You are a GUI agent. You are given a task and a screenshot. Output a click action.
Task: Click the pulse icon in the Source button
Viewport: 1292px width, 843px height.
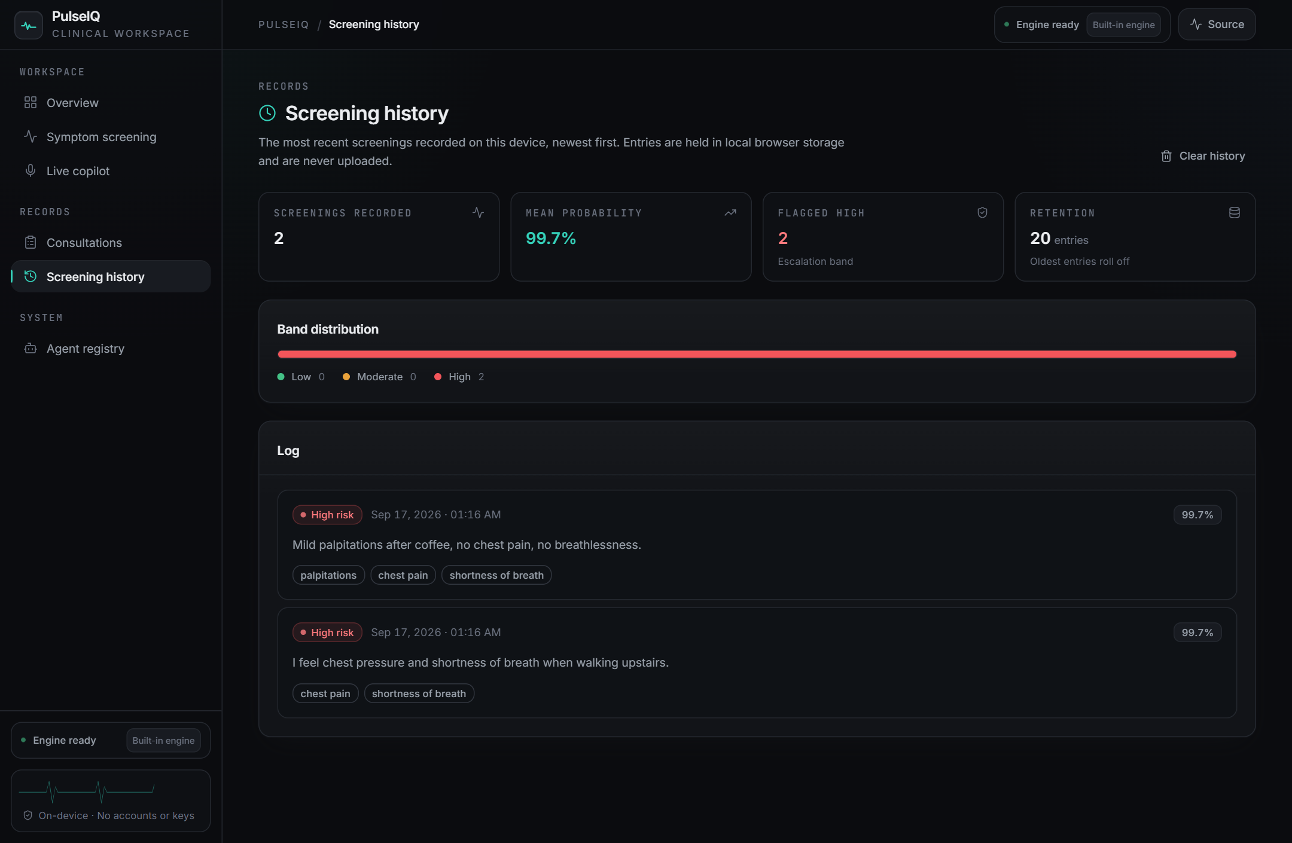[1196, 25]
